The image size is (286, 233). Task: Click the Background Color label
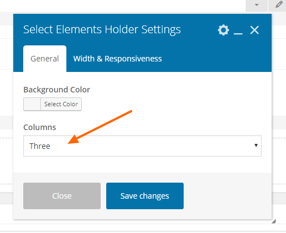coord(56,90)
